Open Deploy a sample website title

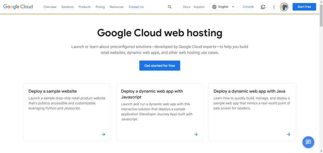(x=53, y=91)
